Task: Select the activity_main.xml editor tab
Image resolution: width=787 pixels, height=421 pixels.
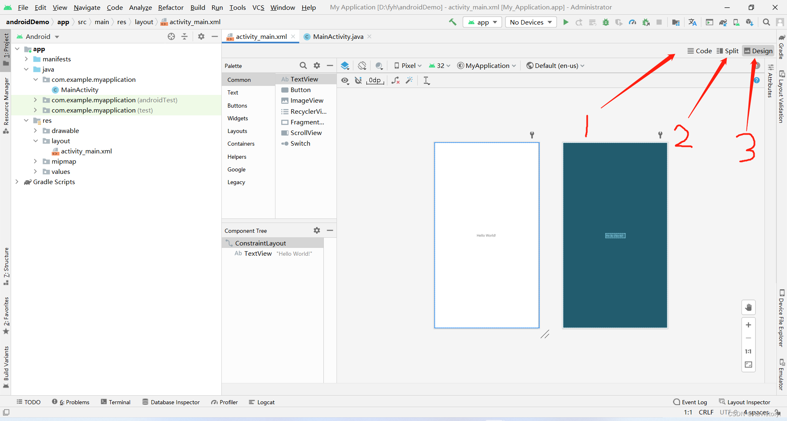Action: click(261, 36)
